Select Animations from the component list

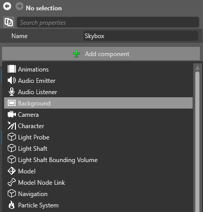(98, 69)
